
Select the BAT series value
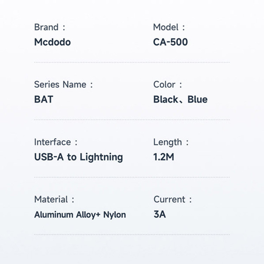pos(44,99)
